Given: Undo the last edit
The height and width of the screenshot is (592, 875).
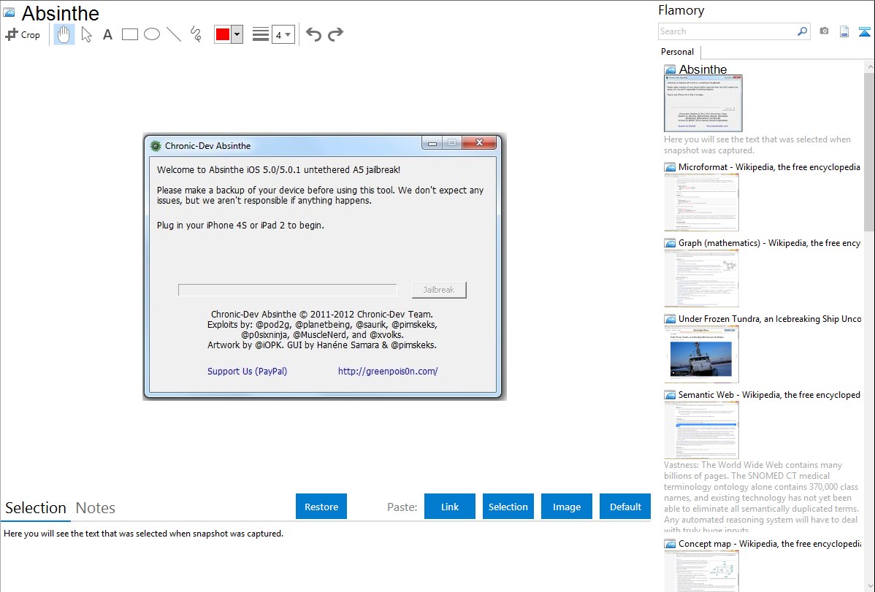Looking at the screenshot, I should (313, 34).
